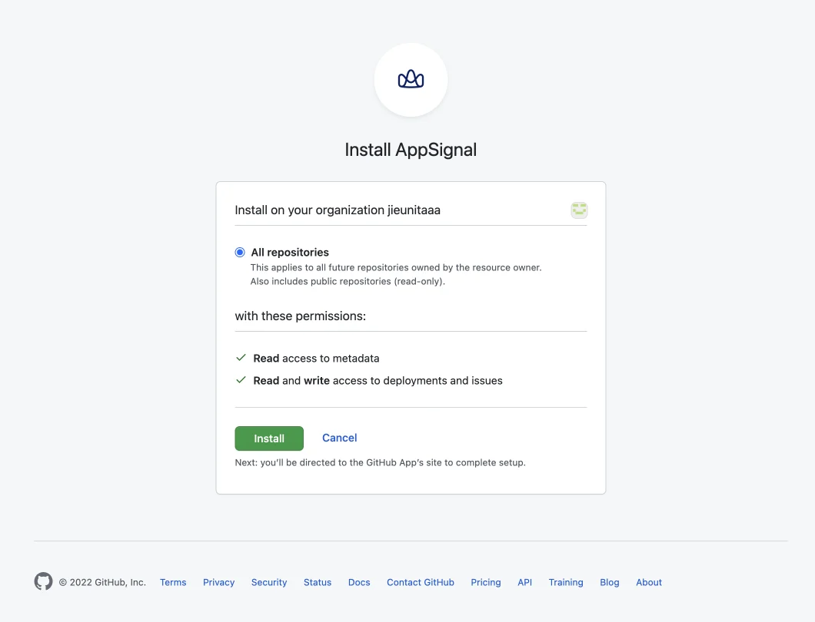Click the AppSignal logo icon

click(411, 79)
